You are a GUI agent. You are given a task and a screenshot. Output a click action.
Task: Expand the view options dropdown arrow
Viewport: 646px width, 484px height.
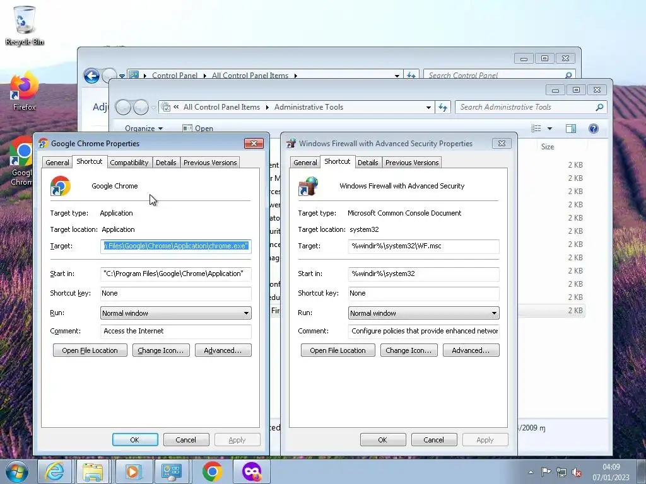(549, 129)
